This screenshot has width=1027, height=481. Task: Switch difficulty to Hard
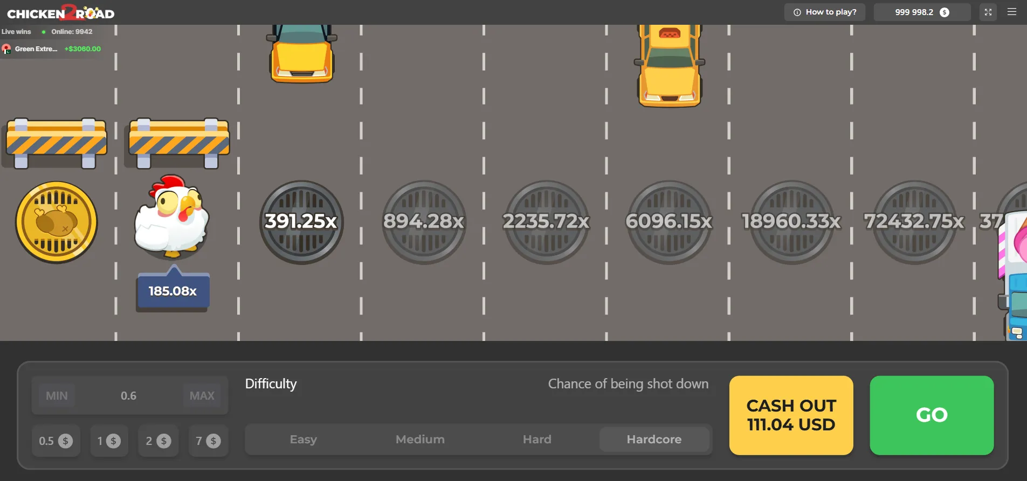tap(537, 440)
